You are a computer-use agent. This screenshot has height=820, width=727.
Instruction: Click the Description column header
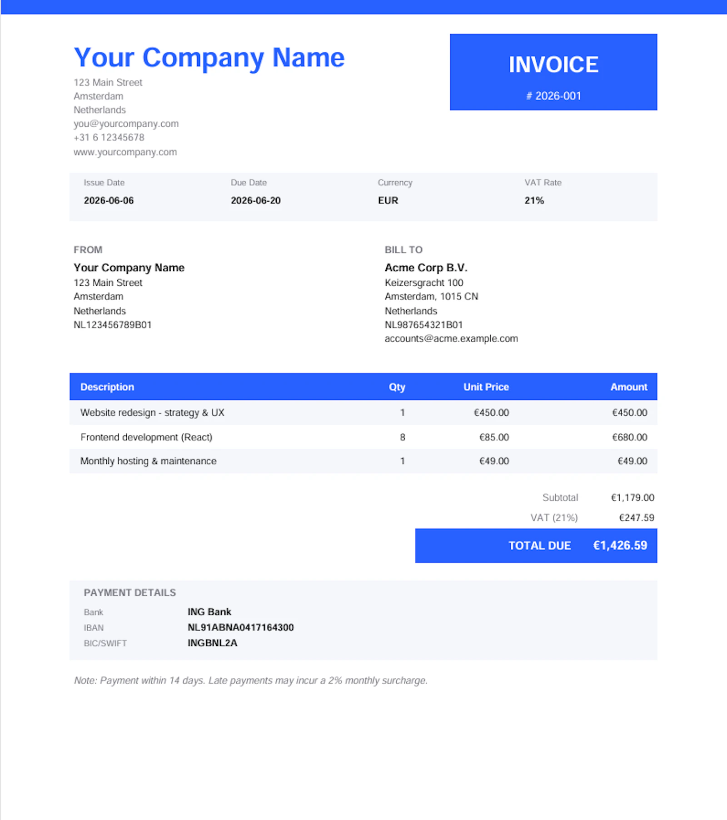[107, 387]
